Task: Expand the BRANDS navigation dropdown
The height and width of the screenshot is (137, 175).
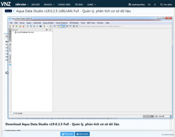Action: tap(49, 5)
